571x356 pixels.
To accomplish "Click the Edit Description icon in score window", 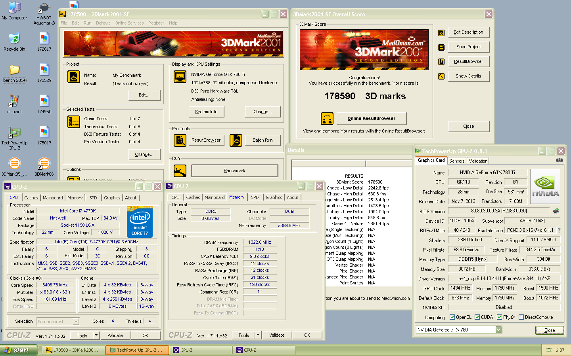I will 441,32.
